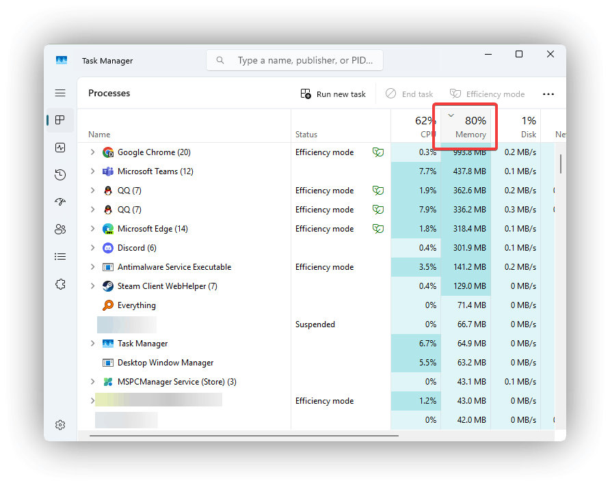The width and height of the screenshot is (610, 485).
Task: Sort processes by the CPU column
Action: pyautogui.click(x=416, y=126)
